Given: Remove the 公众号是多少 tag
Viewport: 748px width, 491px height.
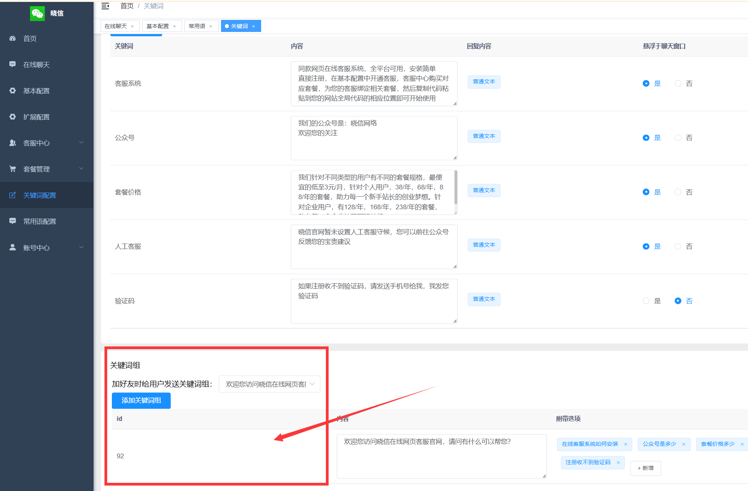Looking at the screenshot, I should 684,444.
